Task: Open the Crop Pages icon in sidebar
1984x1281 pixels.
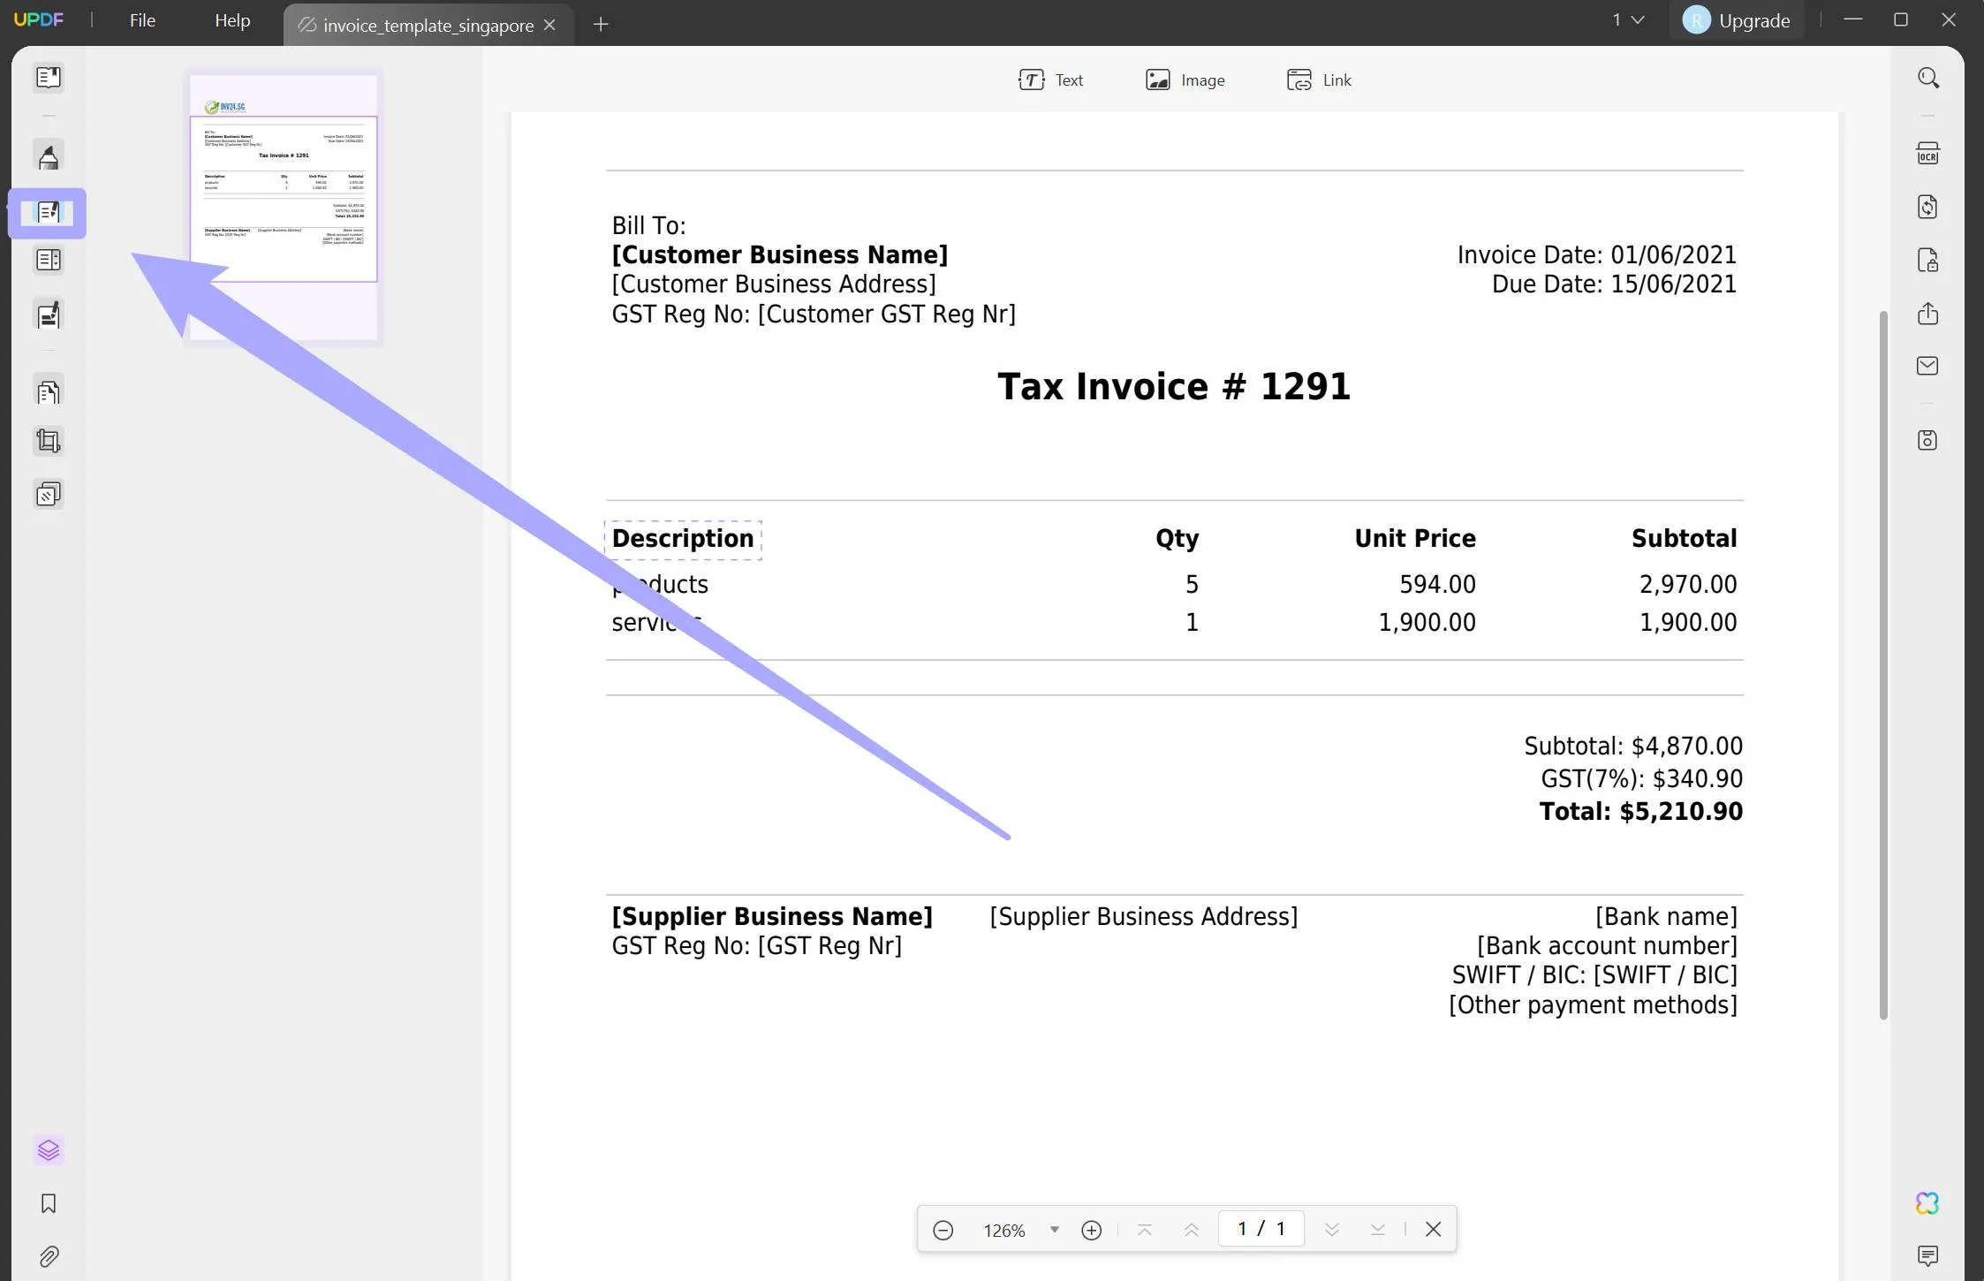Action: point(46,440)
